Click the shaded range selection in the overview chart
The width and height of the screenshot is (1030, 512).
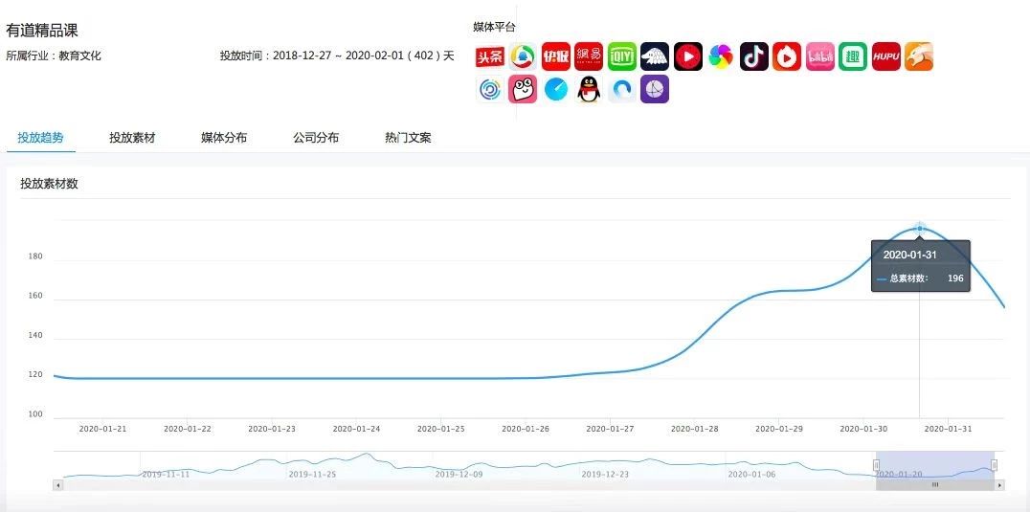point(934,465)
